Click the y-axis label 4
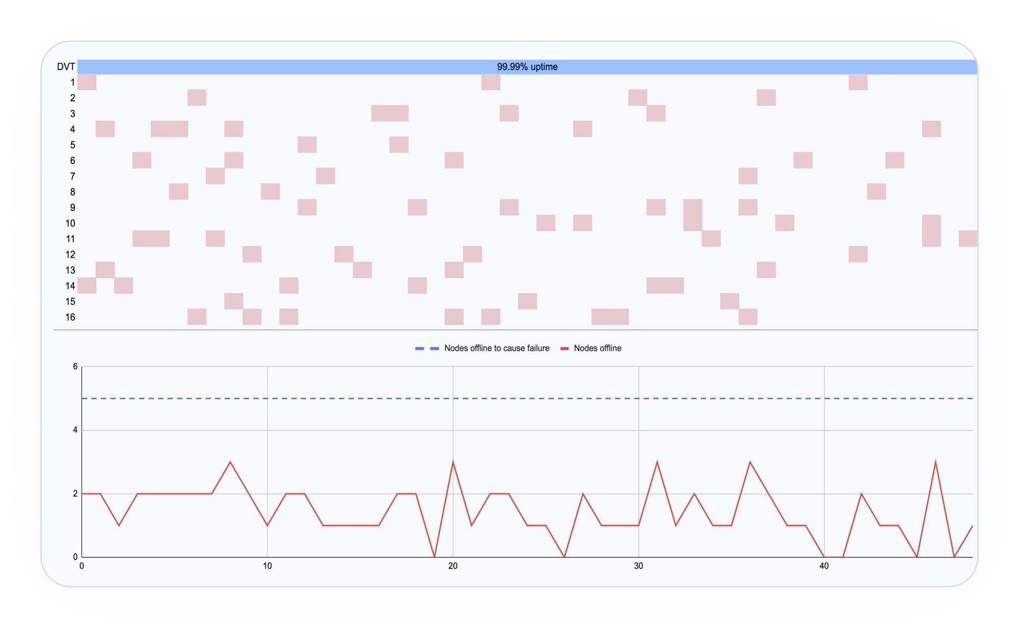 point(75,430)
